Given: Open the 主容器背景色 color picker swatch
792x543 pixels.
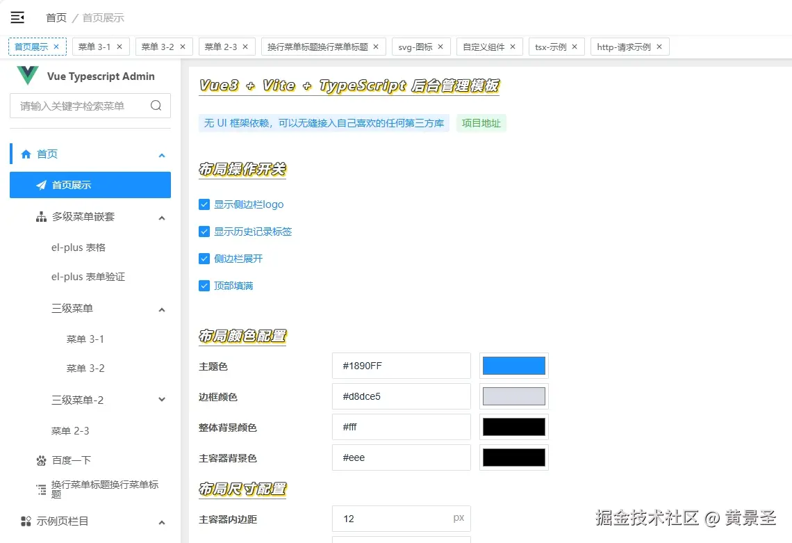Looking at the screenshot, I should 513,457.
